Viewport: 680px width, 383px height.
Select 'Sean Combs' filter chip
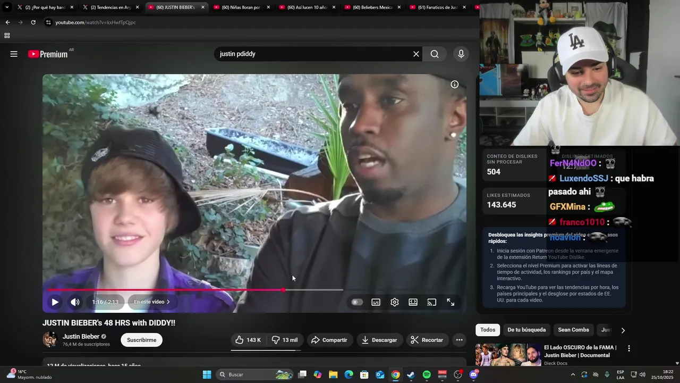point(573,330)
